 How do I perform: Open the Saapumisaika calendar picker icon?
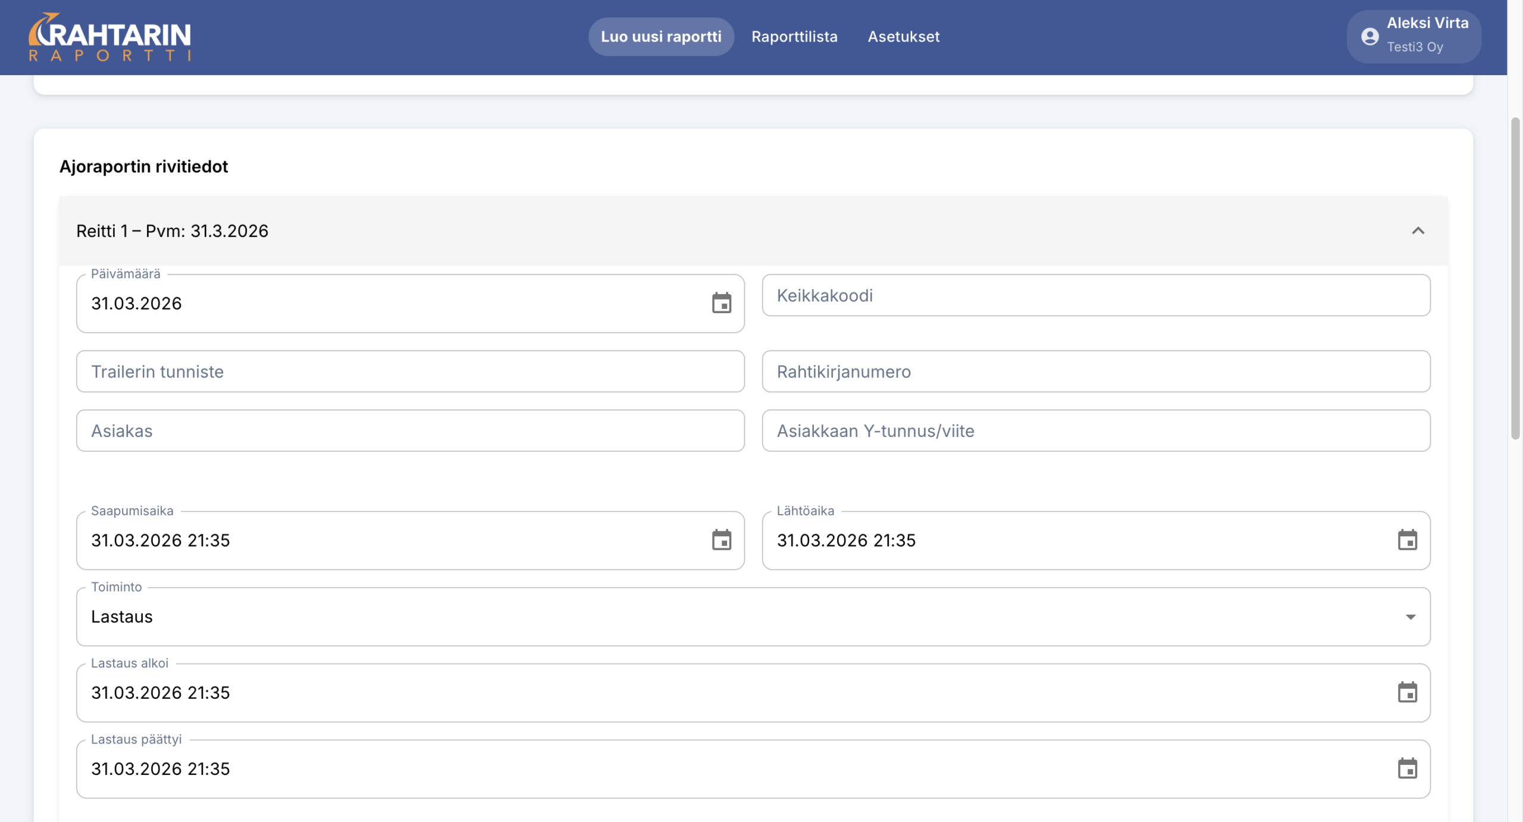click(x=722, y=540)
